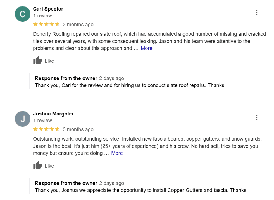Screen dimensions: 274x200
Task: Open Carl Spector's review options menu
Action: tap(256, 13)
